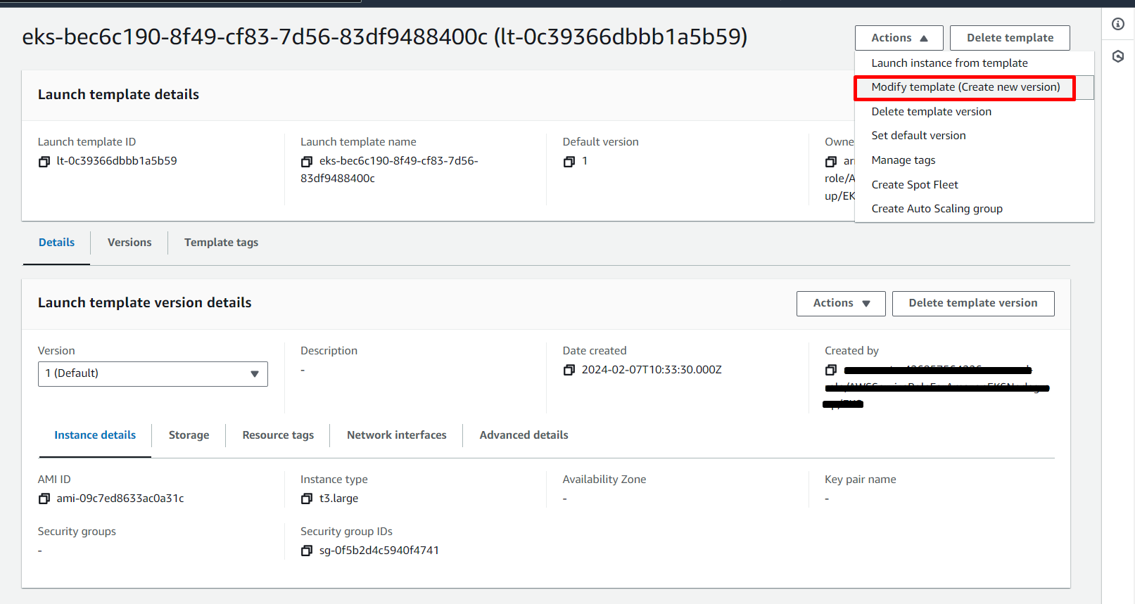The height and width of the screenshot is (604, 1135).
Task: Click the Launch template details heading
Action: tap(118, 95)
